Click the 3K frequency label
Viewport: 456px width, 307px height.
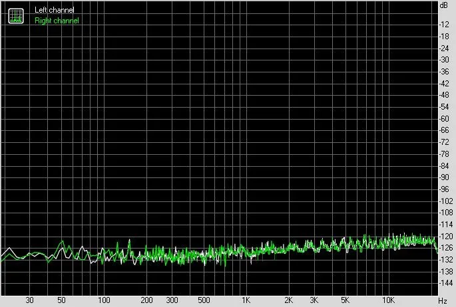(314, 300)
